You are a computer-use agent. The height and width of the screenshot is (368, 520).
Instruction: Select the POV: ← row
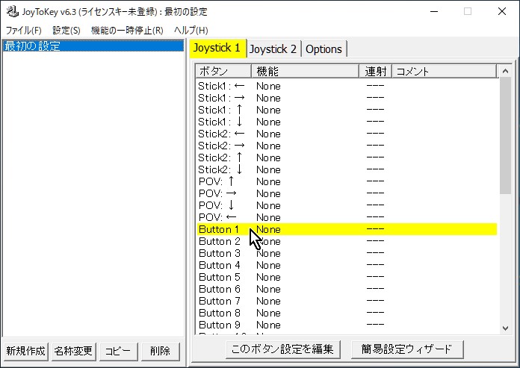point(347,217)
